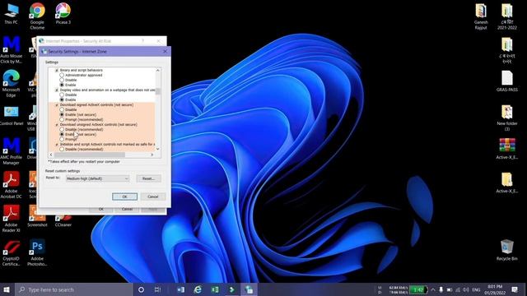The height and width of the screenshot is (296, 527).
Task: Show hidden system tray icons chevron
Action: [433, 289]
